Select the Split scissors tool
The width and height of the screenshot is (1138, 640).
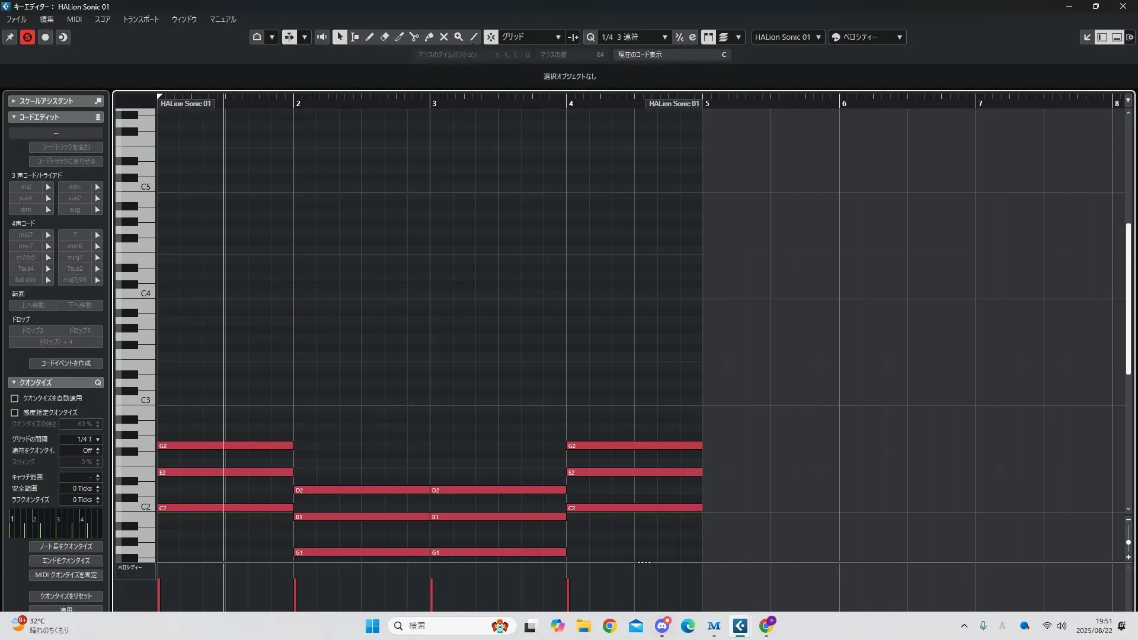414,37
